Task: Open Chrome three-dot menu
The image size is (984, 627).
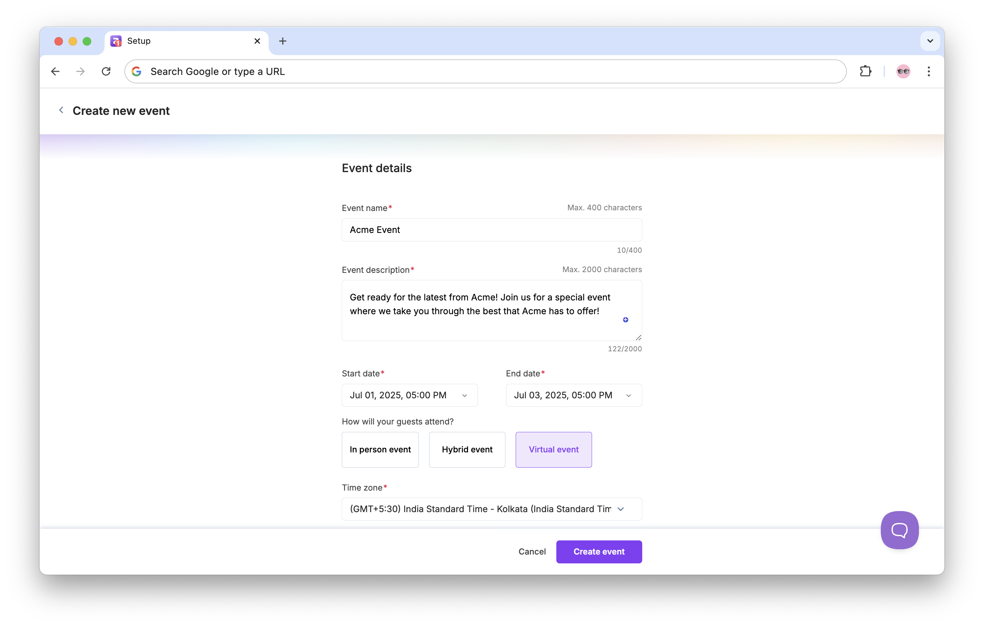Action: point(929,71)
